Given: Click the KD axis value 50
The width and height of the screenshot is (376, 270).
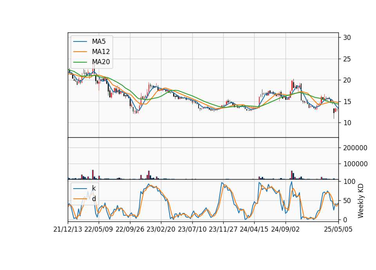Looking at the screenshot, I should click(347, 200).
